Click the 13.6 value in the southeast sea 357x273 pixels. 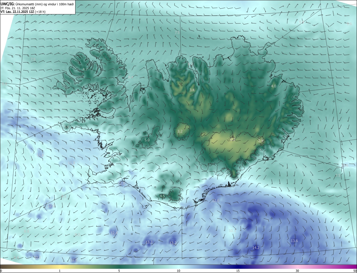pyautogui.click(x=294, y=241)
